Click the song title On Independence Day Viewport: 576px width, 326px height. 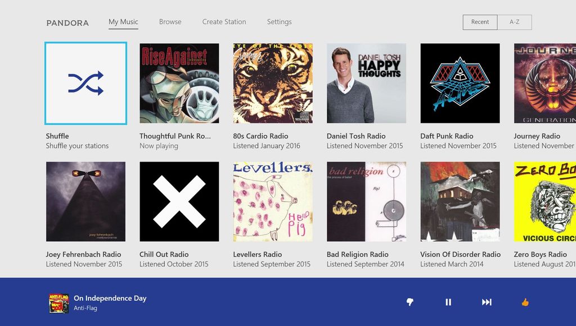coord(110,298)
